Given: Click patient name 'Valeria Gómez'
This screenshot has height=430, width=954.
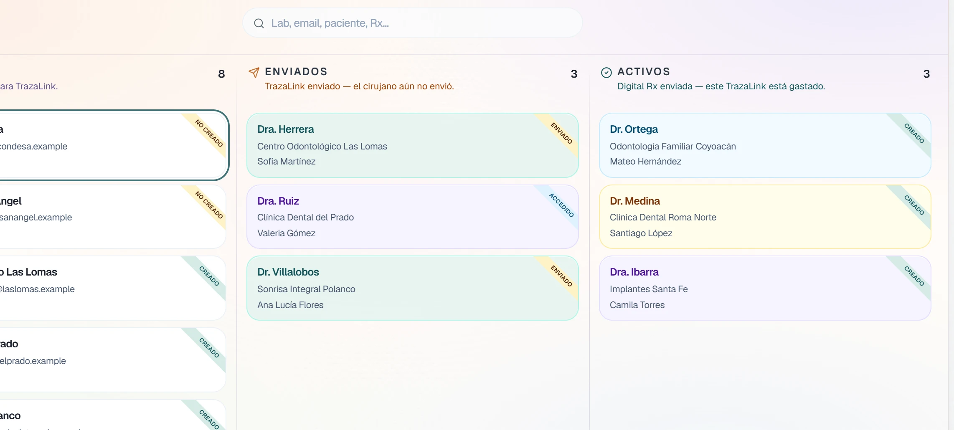Looking at the screenshot, I should [286, 233].
